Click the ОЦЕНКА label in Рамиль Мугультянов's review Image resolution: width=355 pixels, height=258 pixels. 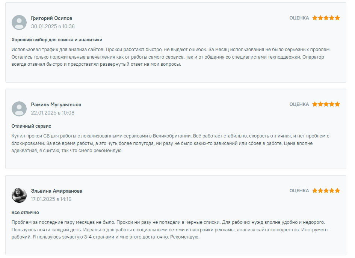click(x=299, y=104)
